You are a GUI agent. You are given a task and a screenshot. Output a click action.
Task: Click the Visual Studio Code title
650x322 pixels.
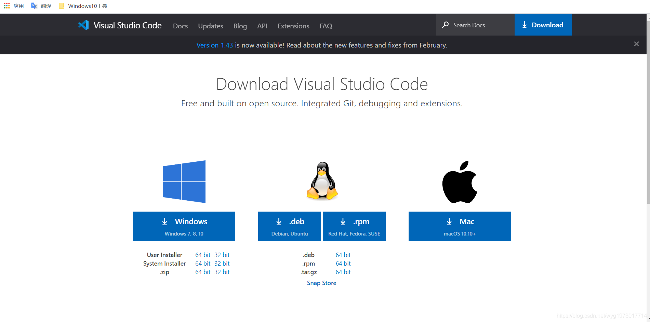(x=128, y=25)
